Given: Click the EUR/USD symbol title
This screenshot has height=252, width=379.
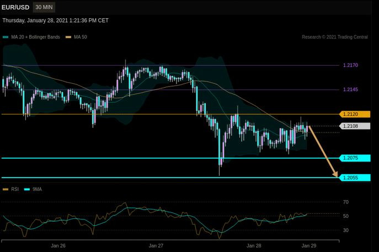Looking at the screenshot, I should pos(15,8).
